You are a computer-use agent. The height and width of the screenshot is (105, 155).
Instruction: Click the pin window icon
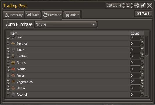143,6
